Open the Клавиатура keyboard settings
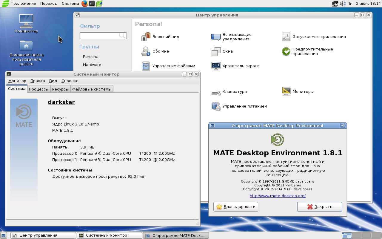Viewport: 382px width, 239px height. coord(229,92)
